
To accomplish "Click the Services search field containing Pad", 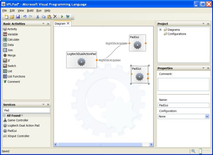I will click(x=26, y=110).
